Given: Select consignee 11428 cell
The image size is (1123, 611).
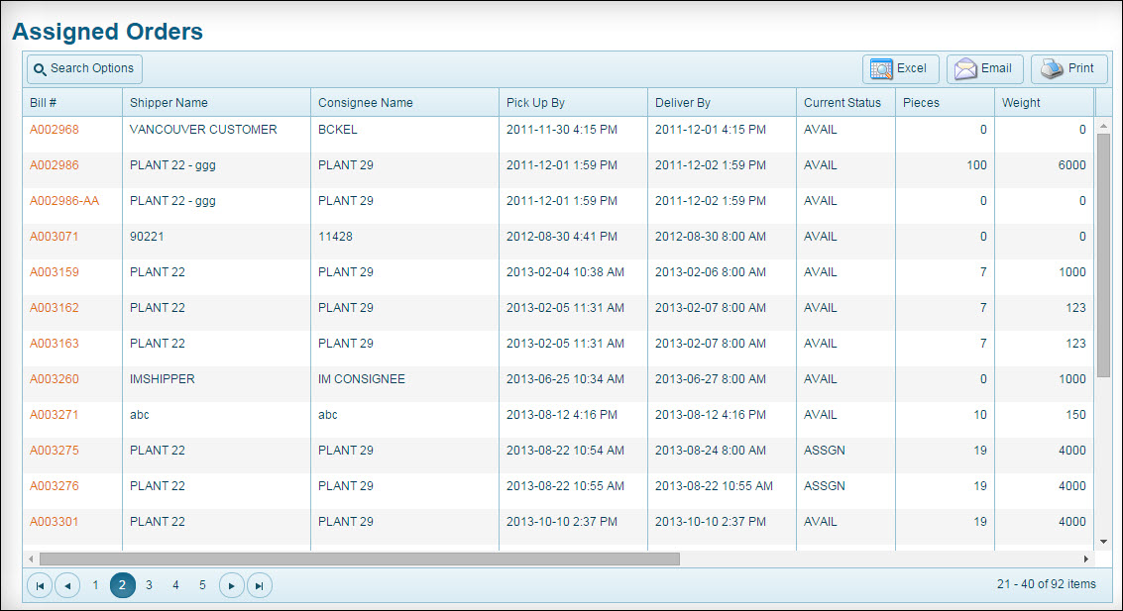Looking at the screenshot, I should click(404, 241).
